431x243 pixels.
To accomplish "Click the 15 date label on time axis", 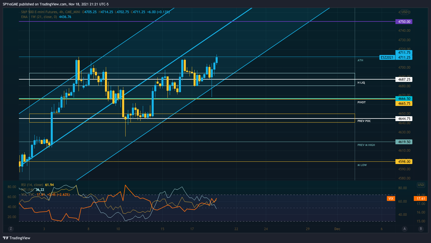I will [163, 229].
